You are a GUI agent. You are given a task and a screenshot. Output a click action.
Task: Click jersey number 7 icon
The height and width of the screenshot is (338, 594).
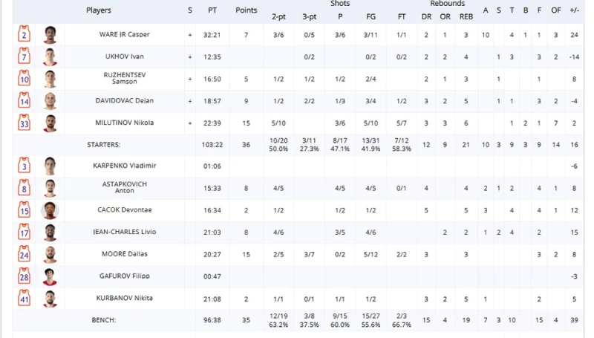tap(25, 56)
